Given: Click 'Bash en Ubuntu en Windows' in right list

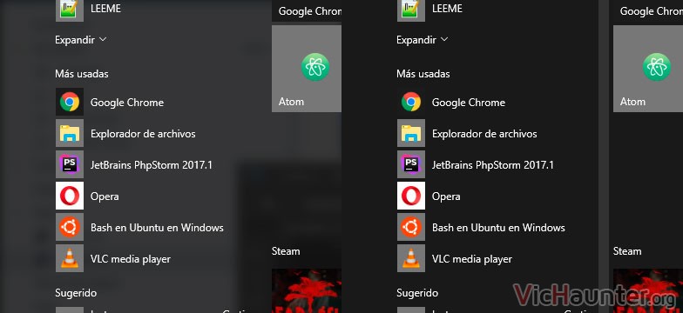Looking at the screenshot, I should coord(498,228).
